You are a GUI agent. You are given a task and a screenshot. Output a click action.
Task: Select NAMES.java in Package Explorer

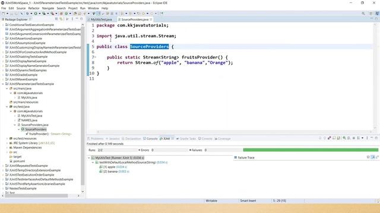[29, 120]
